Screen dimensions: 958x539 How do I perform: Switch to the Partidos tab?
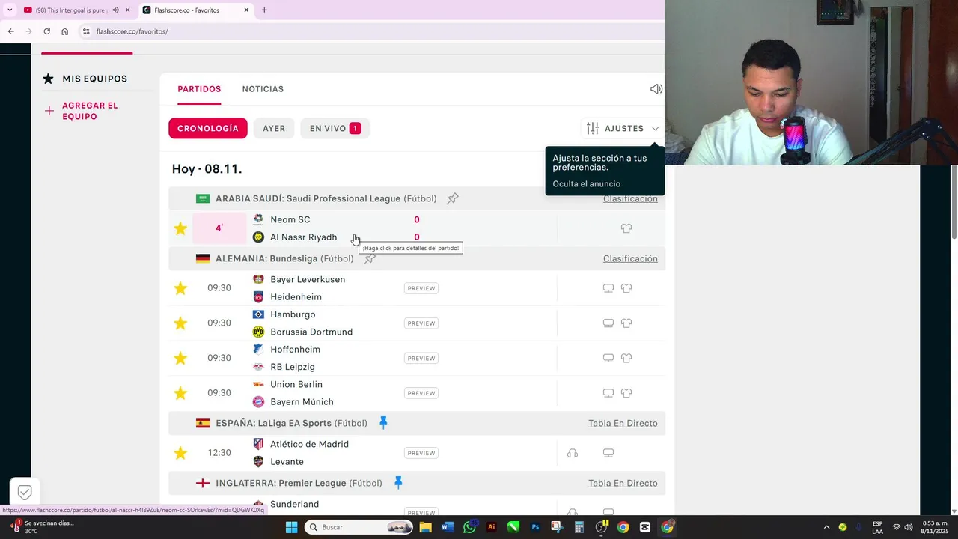[x=199, y=89]
